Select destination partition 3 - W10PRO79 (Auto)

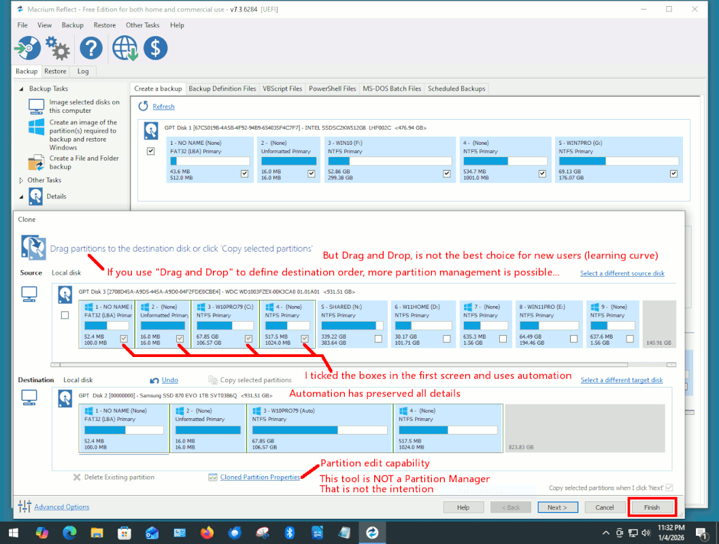click(320, 428)
